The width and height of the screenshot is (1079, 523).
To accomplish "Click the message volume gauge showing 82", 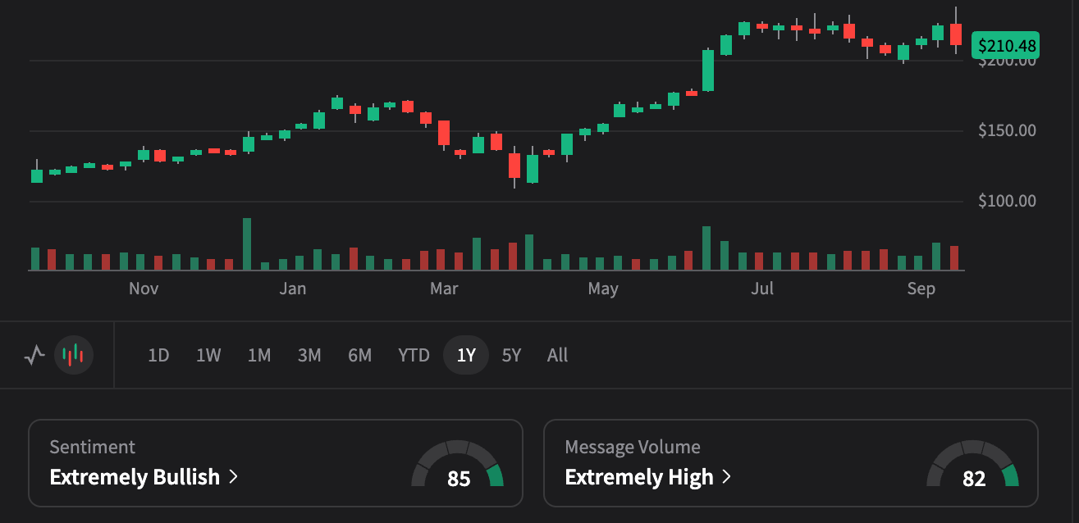I will (973, 465).
